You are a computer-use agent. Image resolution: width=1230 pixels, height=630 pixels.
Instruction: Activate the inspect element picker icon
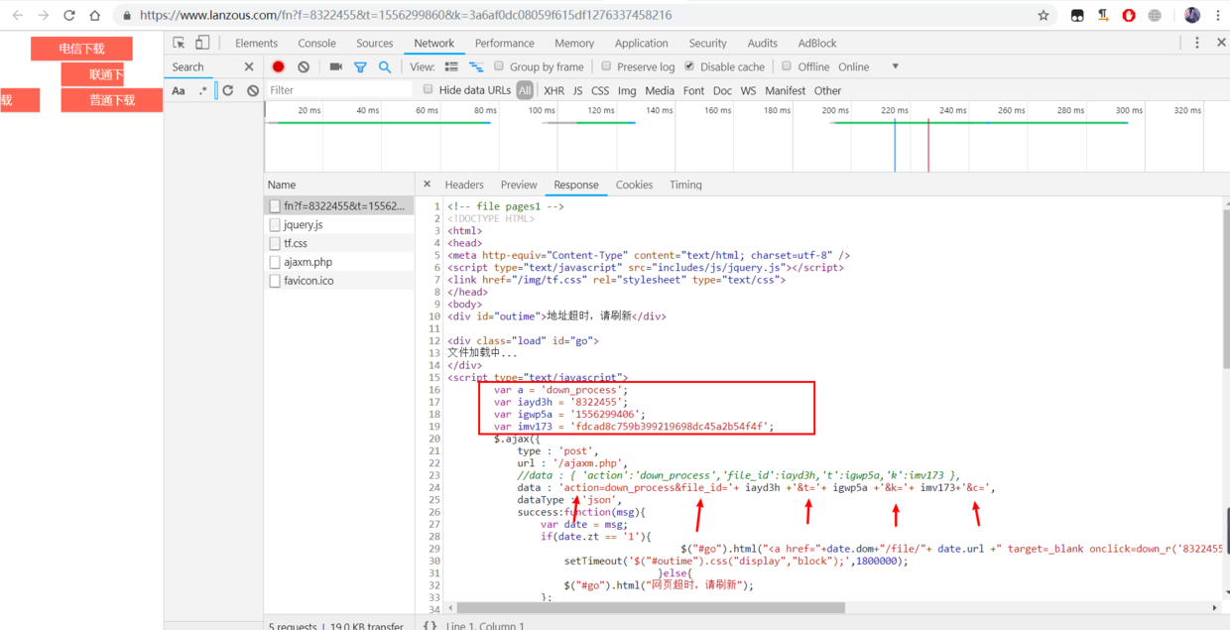pos(179,43)
